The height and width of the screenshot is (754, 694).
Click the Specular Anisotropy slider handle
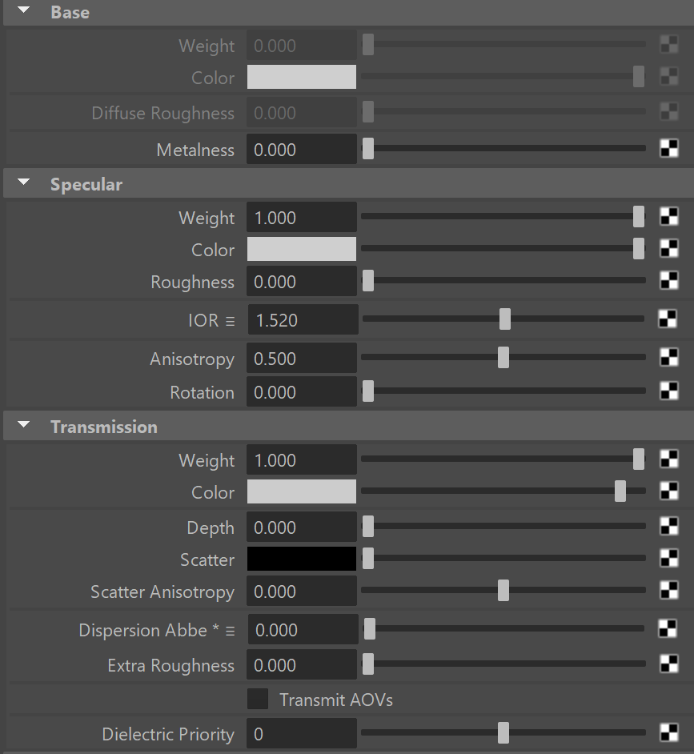coord(503,358)
